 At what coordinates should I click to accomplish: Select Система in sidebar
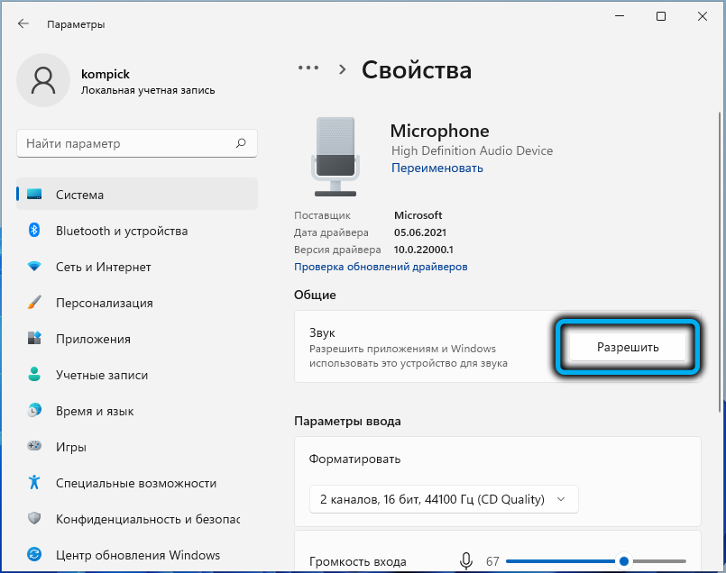click(79, 195)
